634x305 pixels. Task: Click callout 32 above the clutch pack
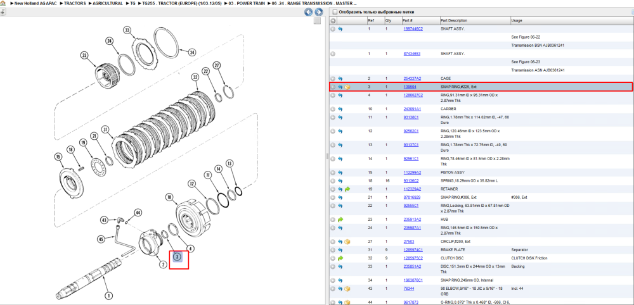196,77
